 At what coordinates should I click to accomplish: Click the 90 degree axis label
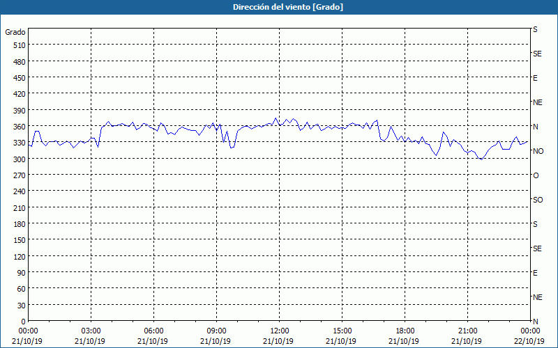tap(22, 273)
